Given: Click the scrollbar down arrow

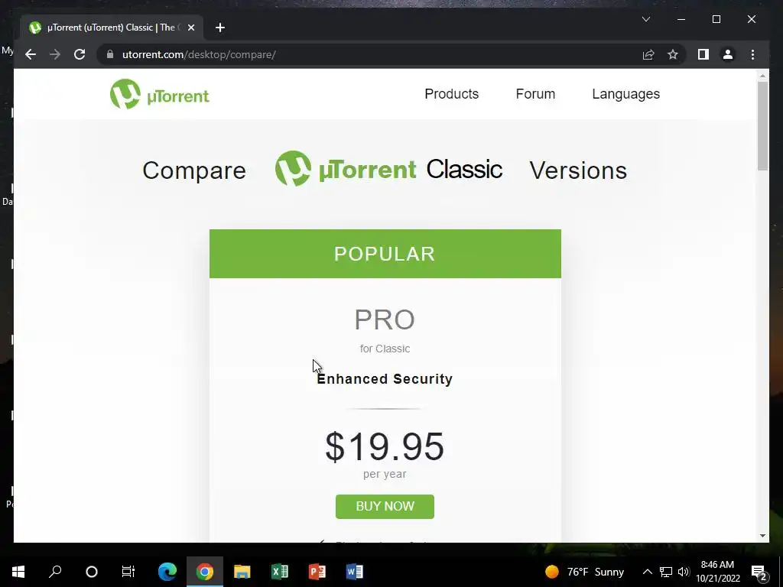Looking at the screenshot, I should coord(762,536).
